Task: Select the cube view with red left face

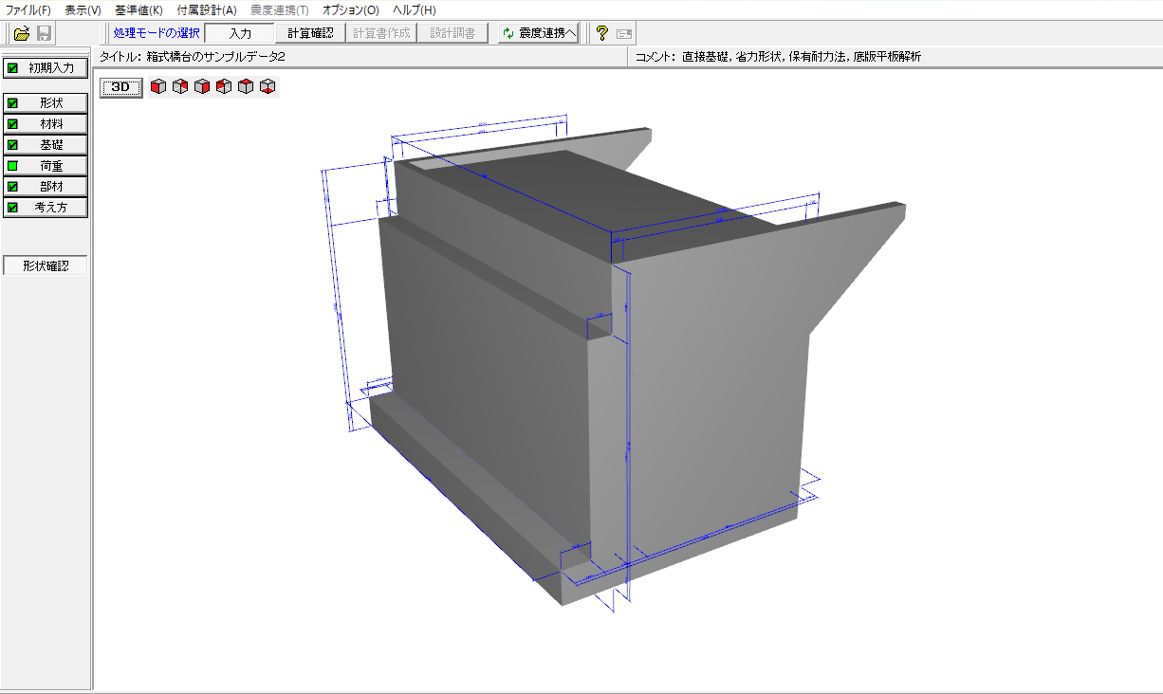Action: pos(158,86)
